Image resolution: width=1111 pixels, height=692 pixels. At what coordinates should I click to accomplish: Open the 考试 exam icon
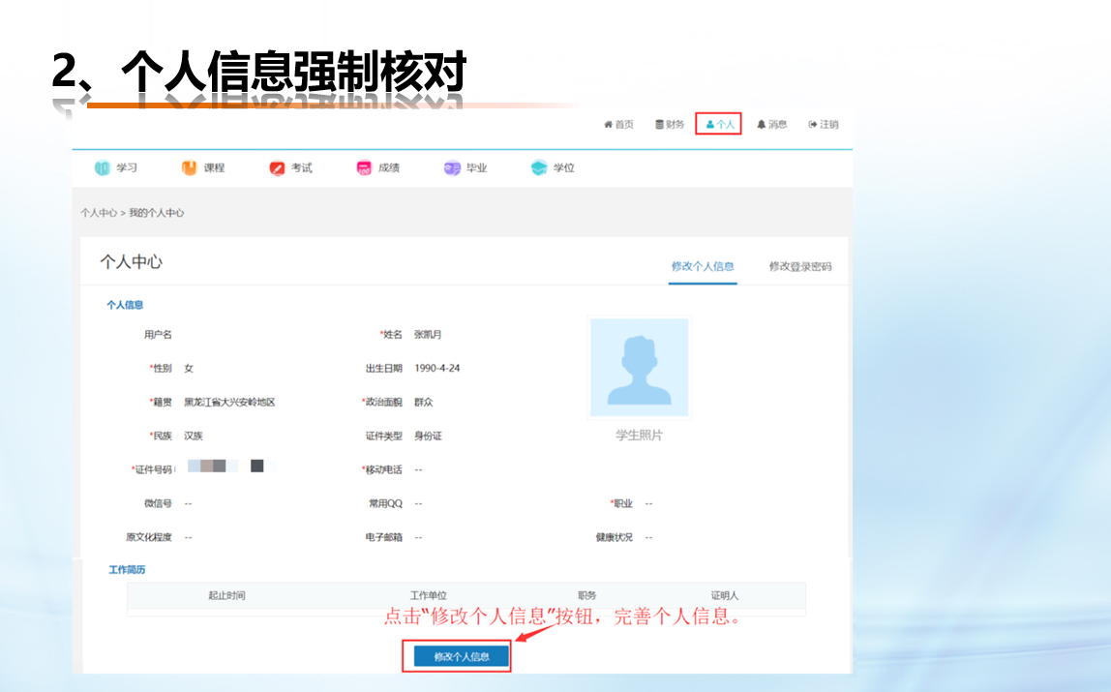click(x=278, y=168)
